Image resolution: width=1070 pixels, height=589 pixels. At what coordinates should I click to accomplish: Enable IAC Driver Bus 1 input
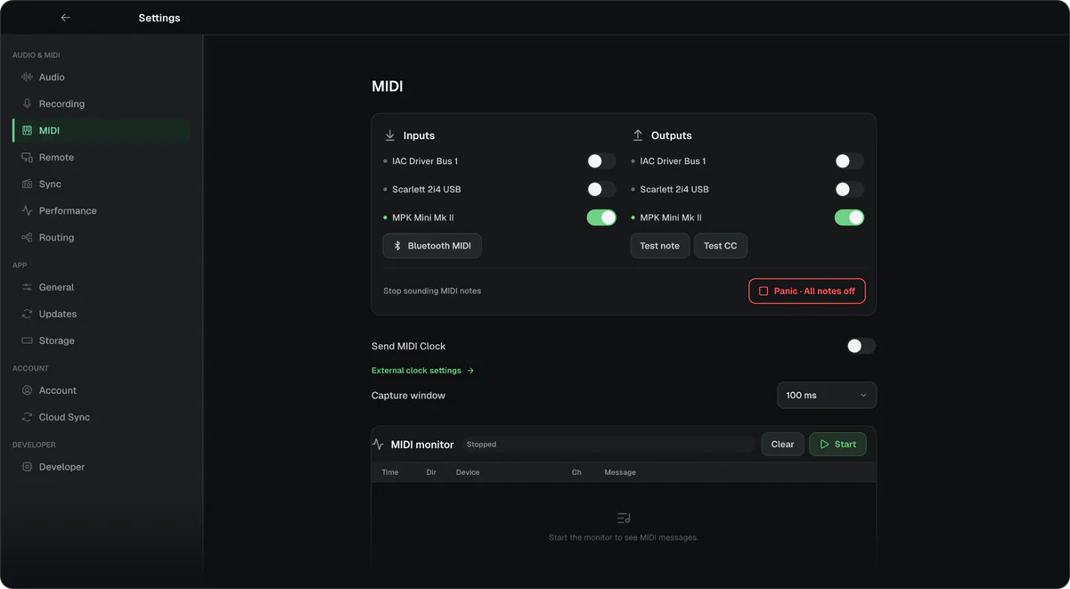[601, 161]
